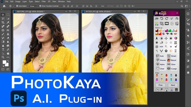Click the necklace icon in PhotoKaya

pyautogui.click(x=161, y=51)
